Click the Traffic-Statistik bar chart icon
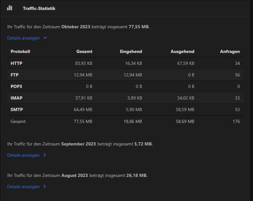 tap(10, 8)
